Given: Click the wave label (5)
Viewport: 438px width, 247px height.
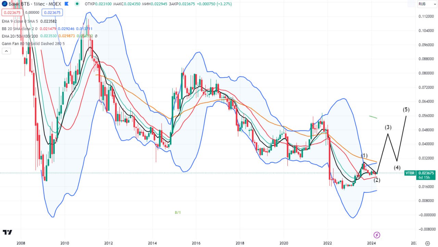Looking at the screenshot, I should (x=406, y=110).
